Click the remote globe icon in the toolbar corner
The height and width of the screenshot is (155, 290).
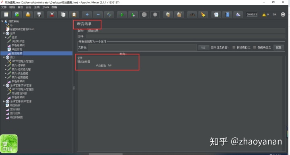click(x=283, y=14)
